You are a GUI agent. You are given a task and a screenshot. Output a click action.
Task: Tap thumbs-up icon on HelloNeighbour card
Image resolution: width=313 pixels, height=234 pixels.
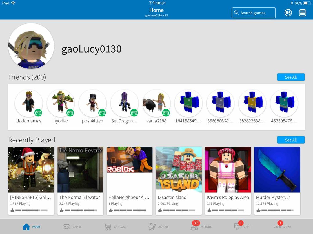click(x=111, y=210)
